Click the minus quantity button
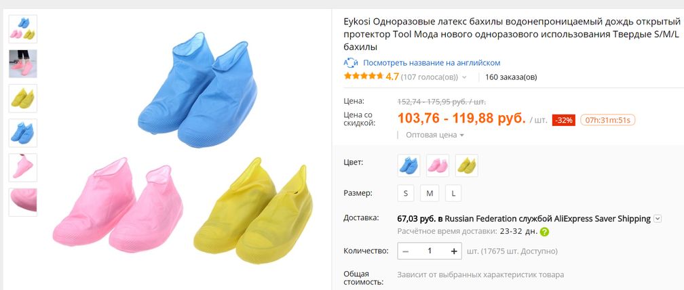Screen dimensions: 684x290 [x=406, y=251]
